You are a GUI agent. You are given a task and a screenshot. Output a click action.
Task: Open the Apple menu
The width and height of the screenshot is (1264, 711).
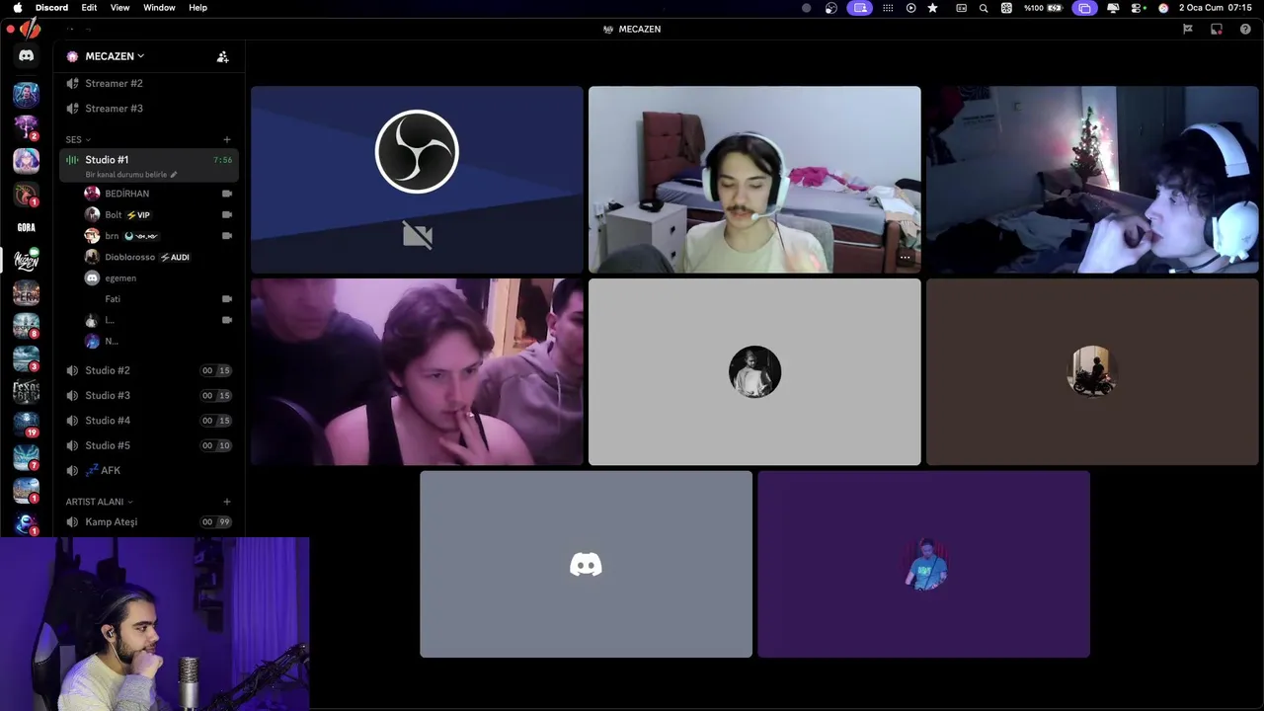click(x=17, y=7)
